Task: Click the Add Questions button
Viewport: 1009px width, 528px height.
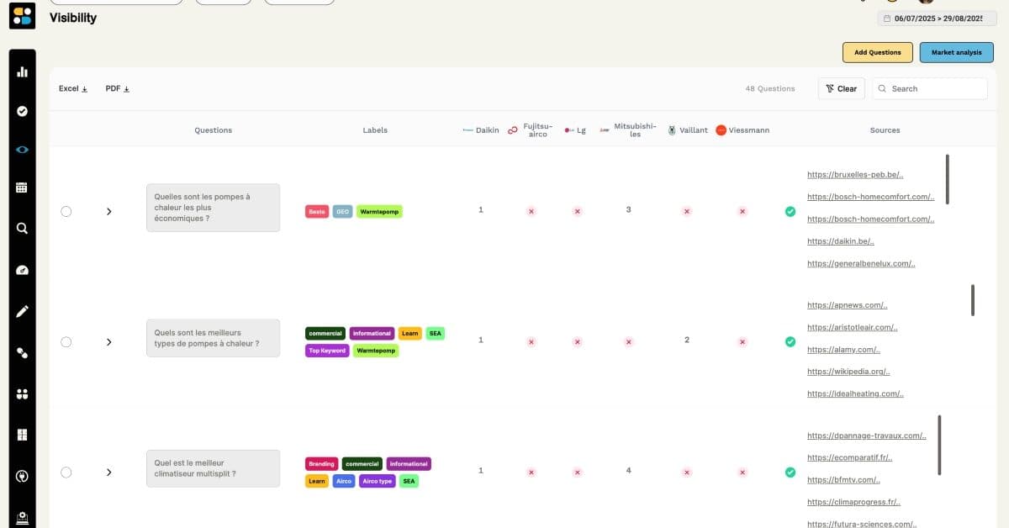Action: (878, 52)
